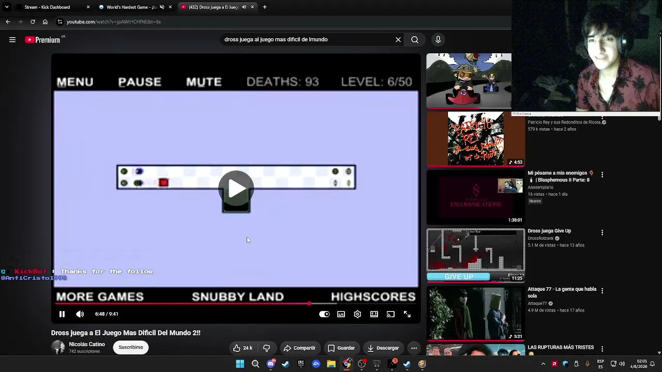Open the Nicolás Catino channel name link
Screen dimensions: 662x372
click(87, 344)
